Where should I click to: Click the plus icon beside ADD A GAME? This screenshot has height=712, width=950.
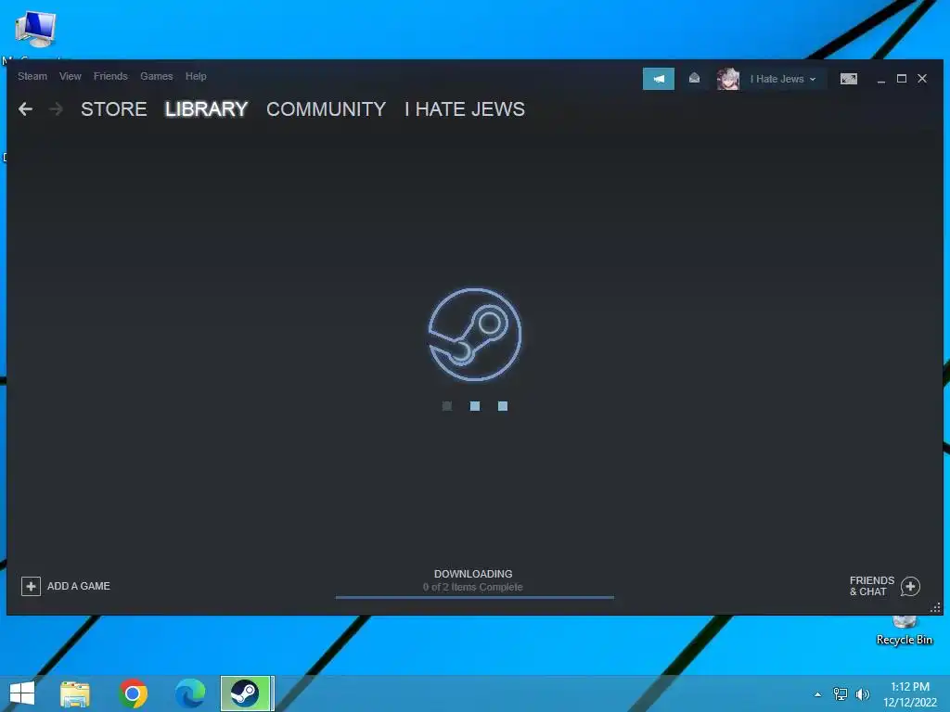(31, 586)
